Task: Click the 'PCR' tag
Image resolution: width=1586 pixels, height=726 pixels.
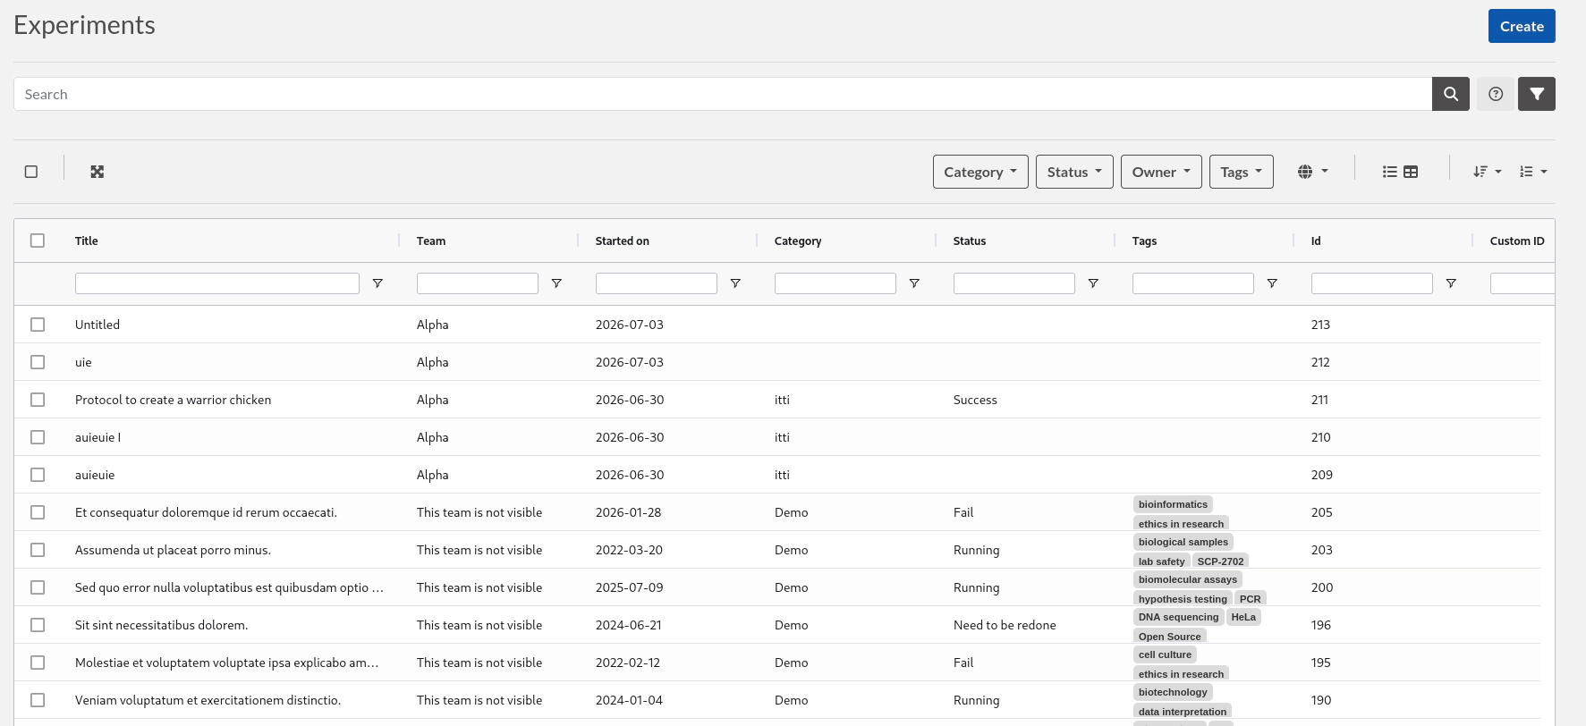Action: 1251,599
